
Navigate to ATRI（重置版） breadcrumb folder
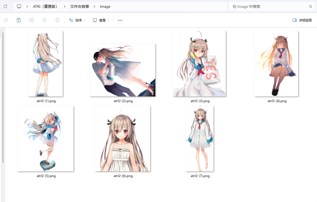(x=46, y=6)
